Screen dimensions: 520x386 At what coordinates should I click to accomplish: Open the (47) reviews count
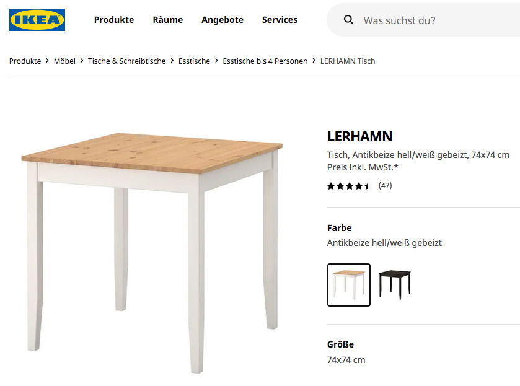click(385, 186)
